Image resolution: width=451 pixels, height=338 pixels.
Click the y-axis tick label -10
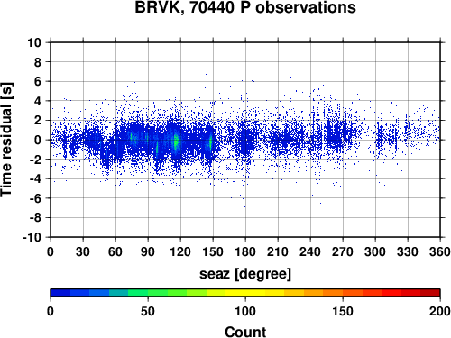(32, 237)
